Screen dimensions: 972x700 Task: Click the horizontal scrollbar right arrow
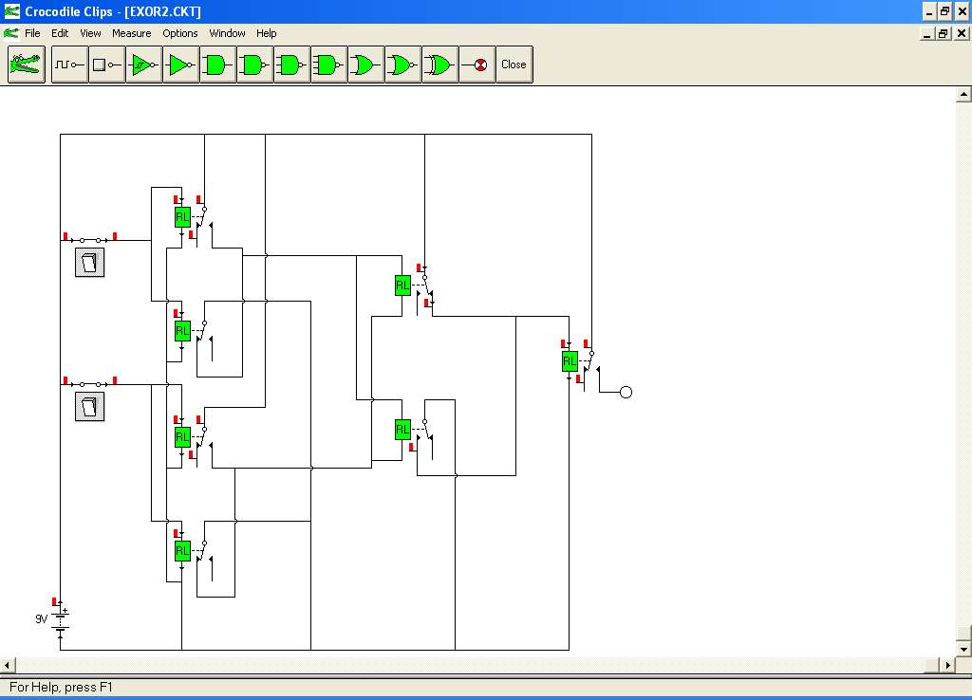click(x=948, y=665)
